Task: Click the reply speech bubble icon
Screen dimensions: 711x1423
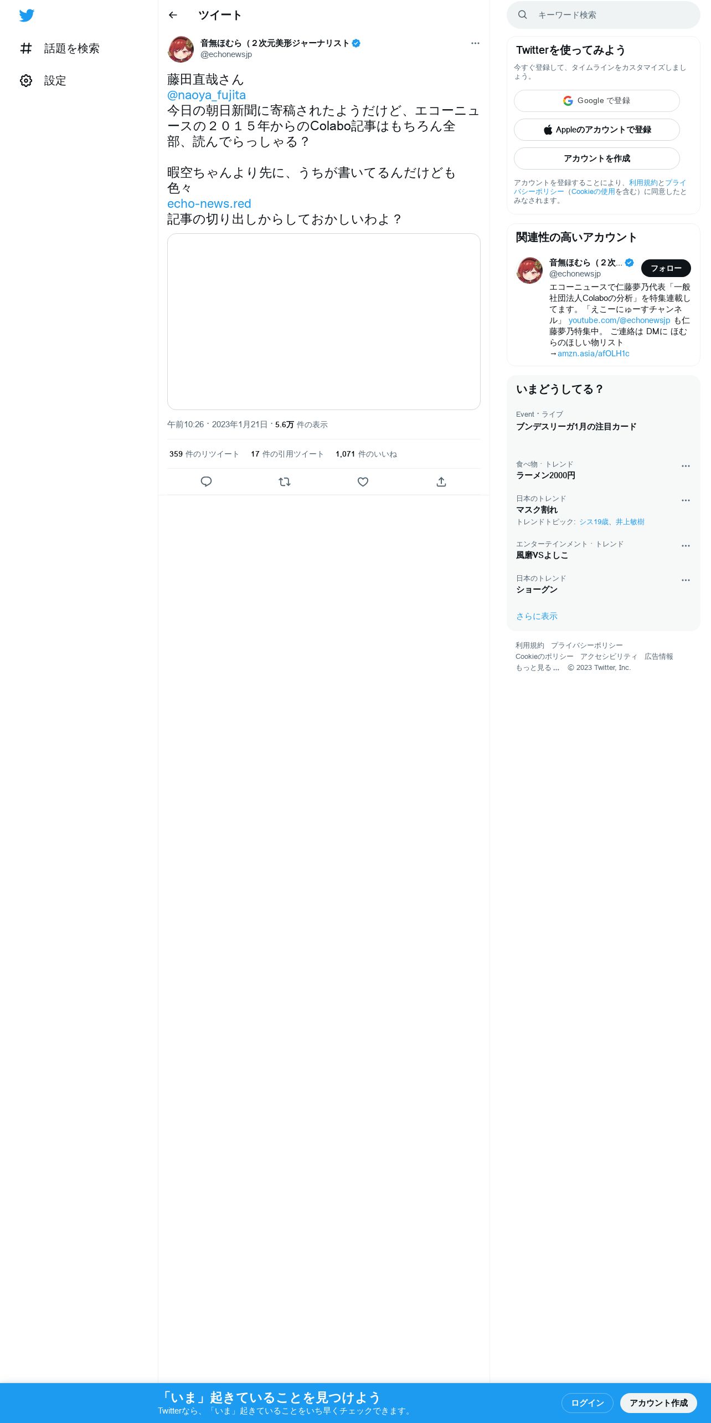Action: (206, 482)
